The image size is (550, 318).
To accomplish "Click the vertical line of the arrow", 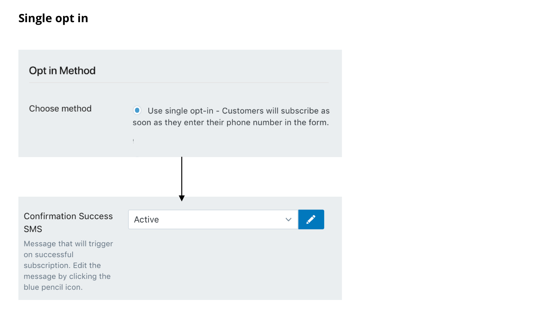I will click(182, 176).
